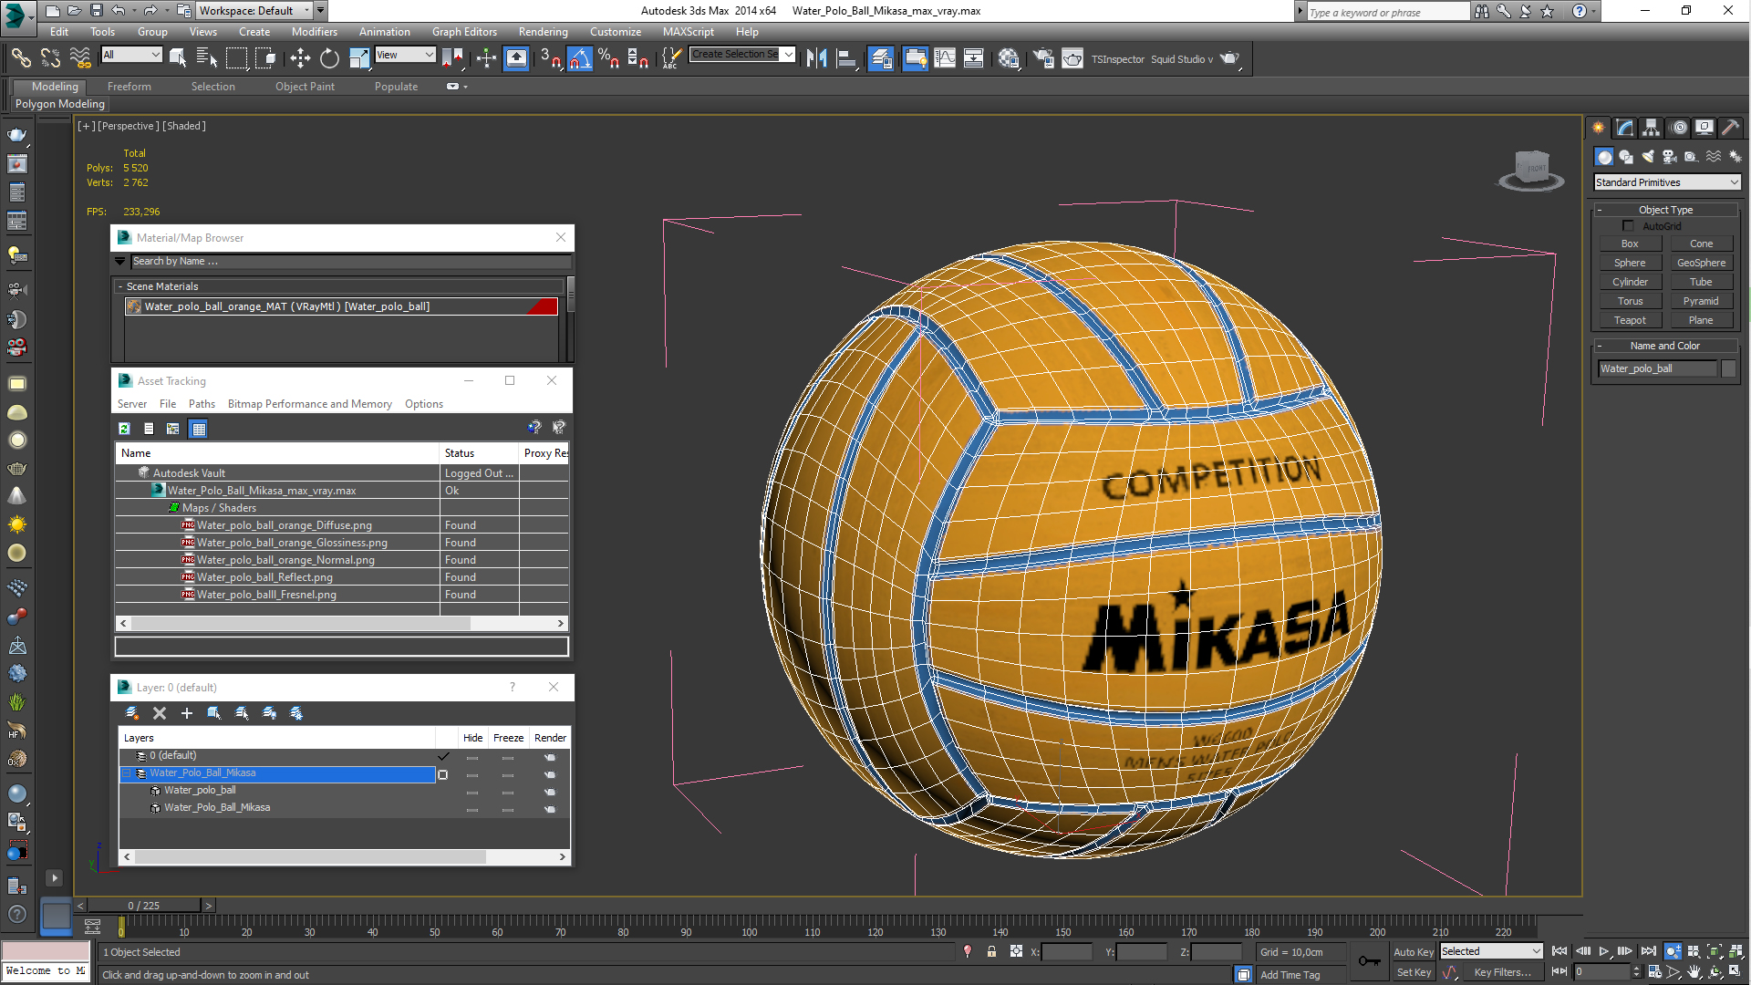Click the Play Animation button

point(1604,951)
